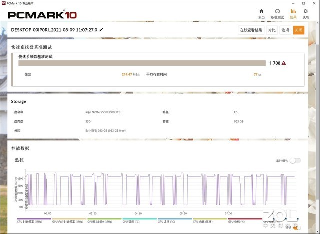Click the drive name aigo NVMe SSD P3000 1TB
Image resolution: width=320 pixels, height=234 pixels.
pos(103,112)
